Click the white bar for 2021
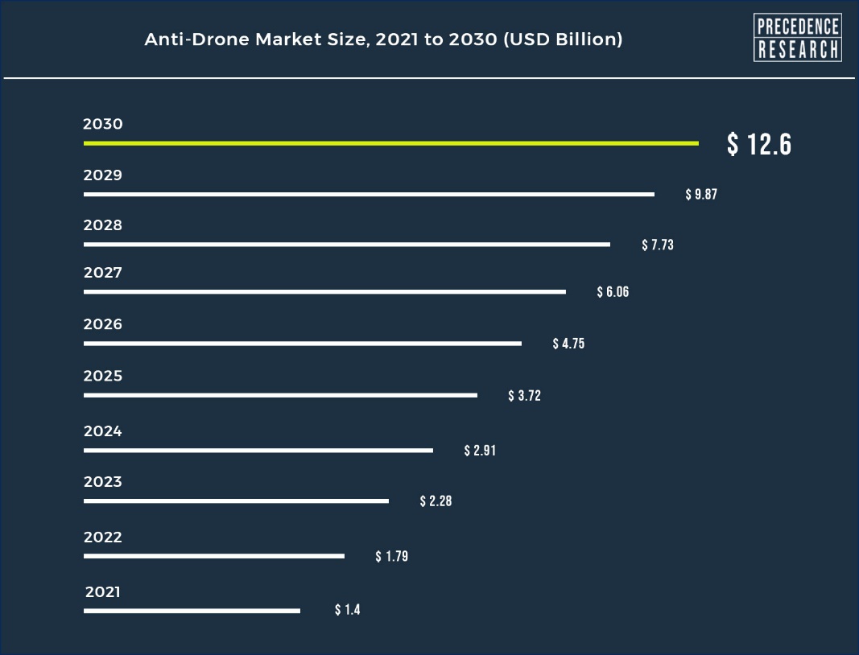The height and width of the screenshot is (655, 859). pyautogui.click(x=192, y=611)
